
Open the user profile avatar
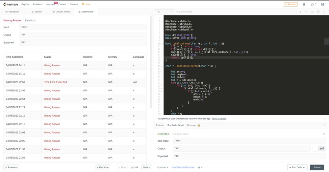pos(323,4)
